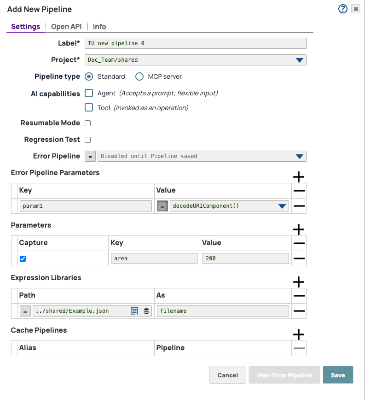Click the file browser icon in the Path field
The width and height of the screenshot is (365, 399).
(146, 311)
